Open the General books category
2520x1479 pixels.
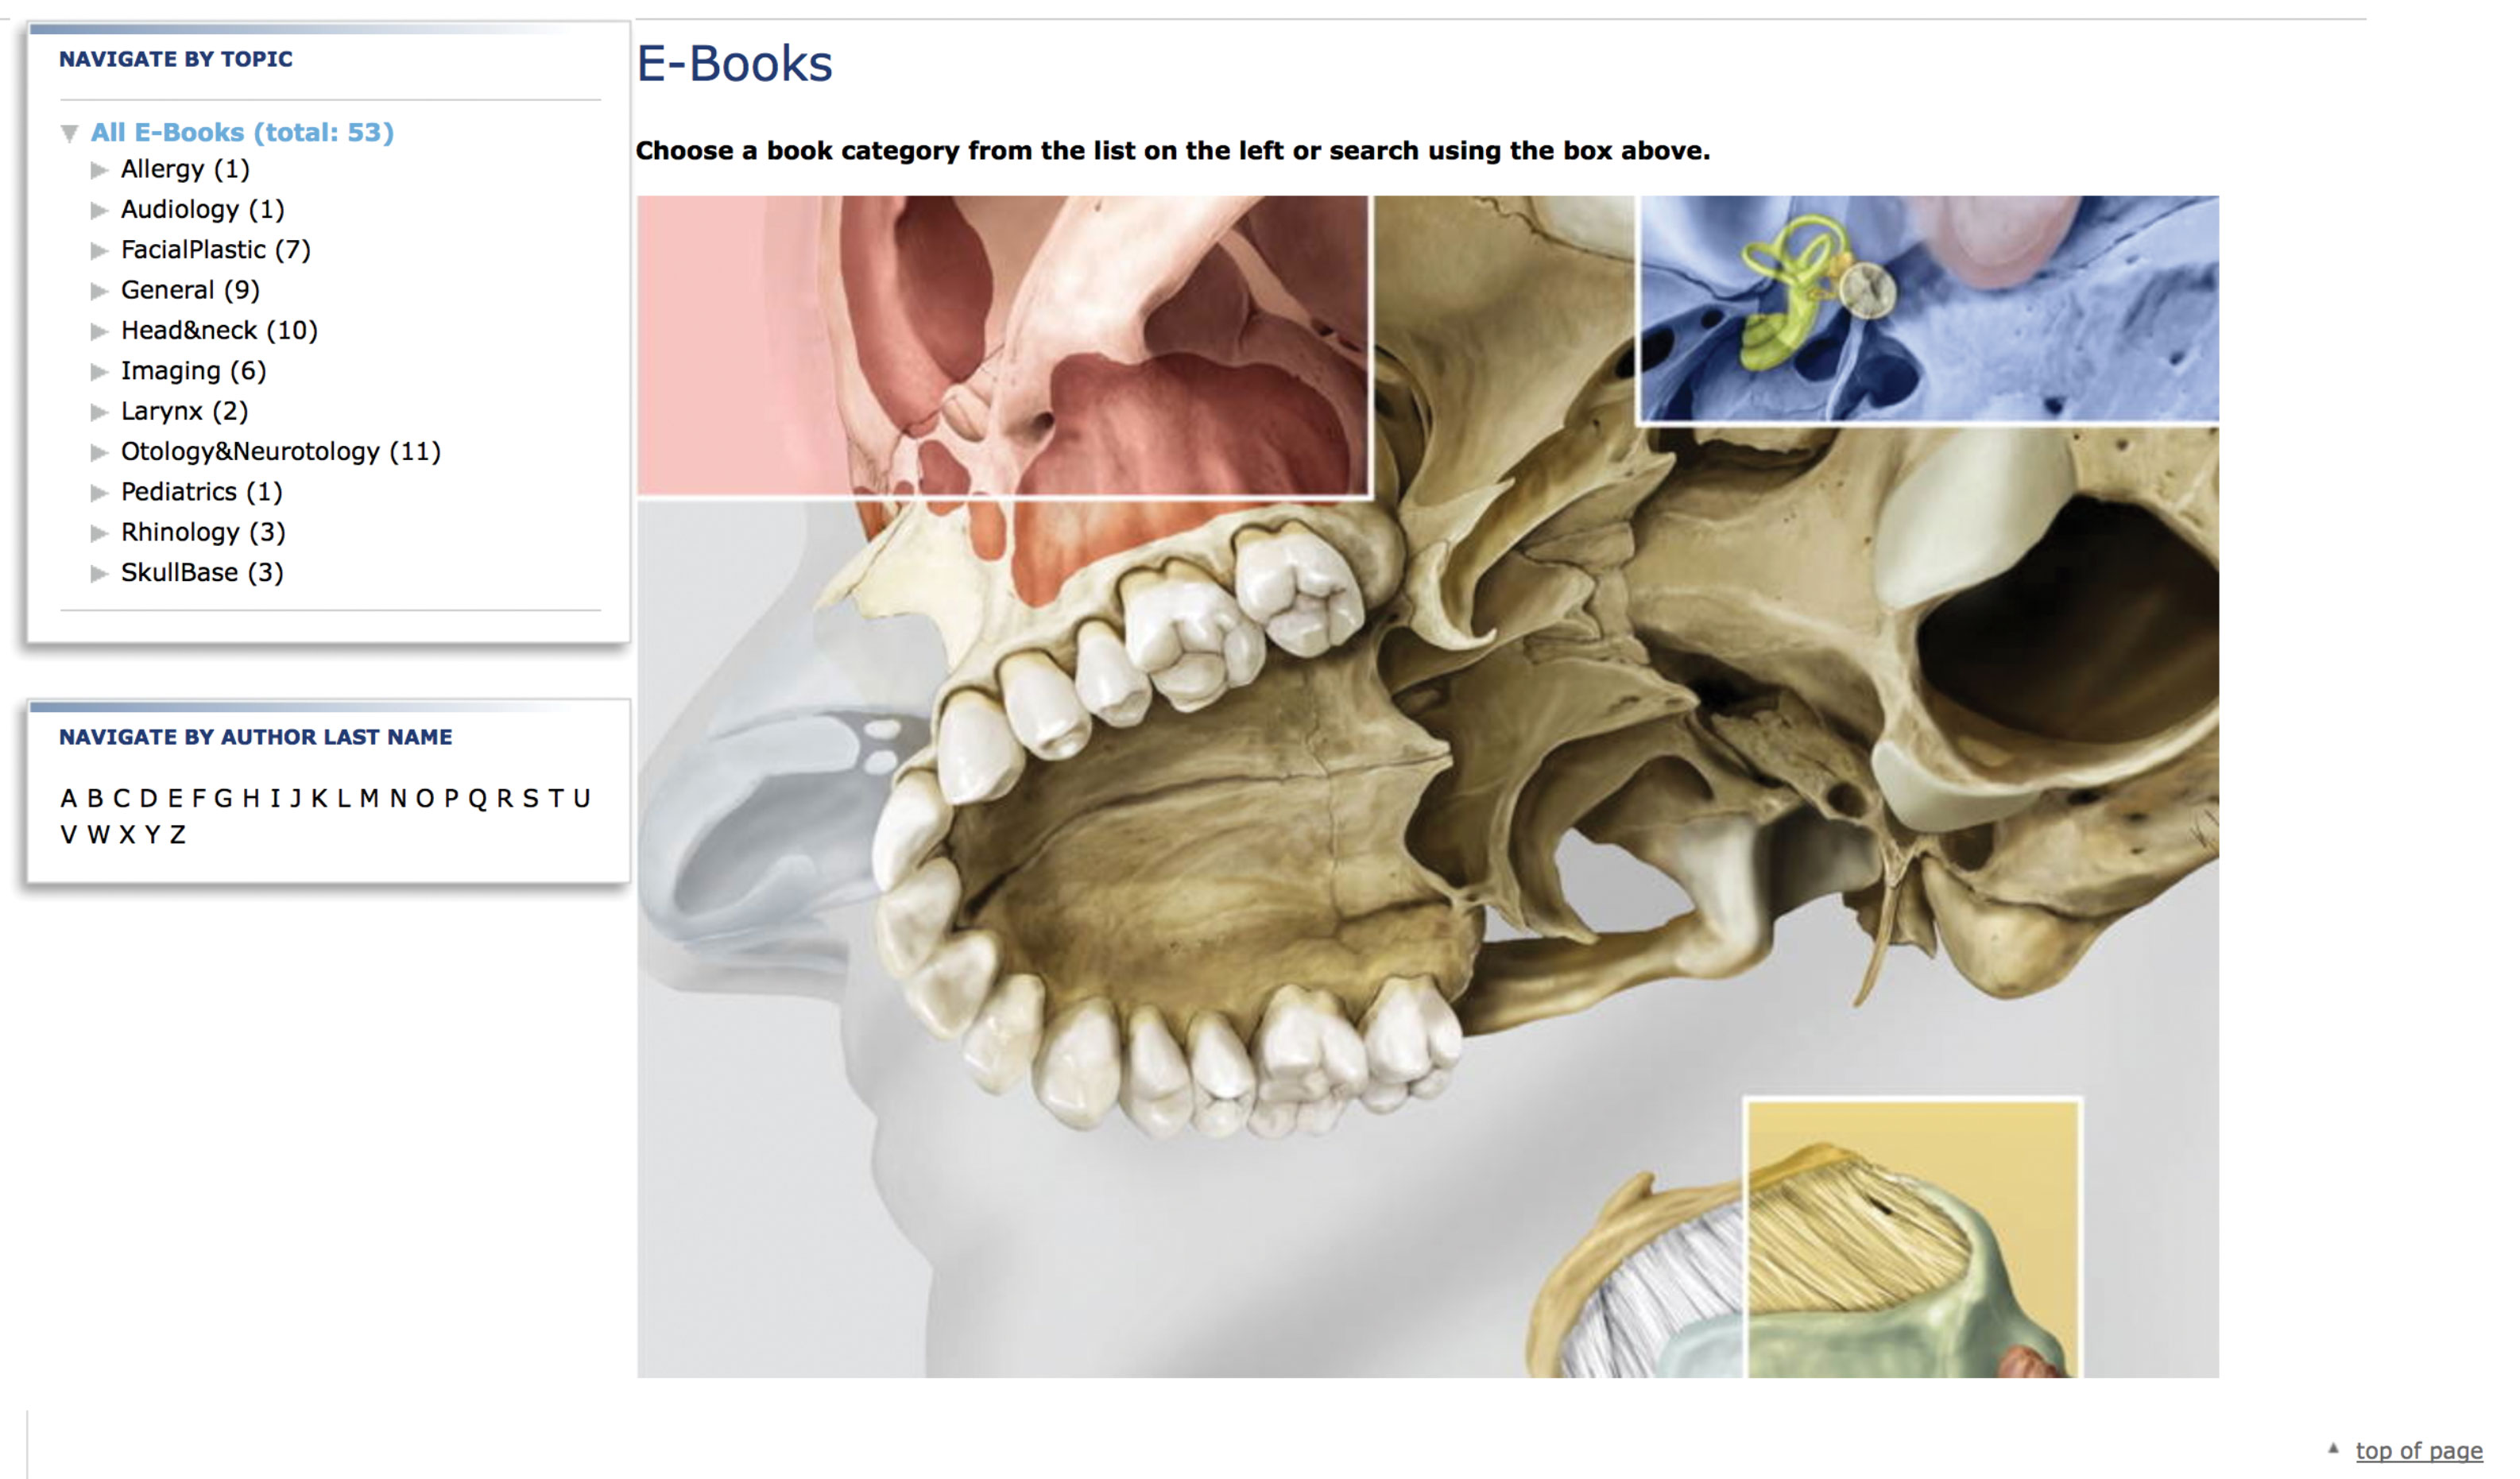[190, 290]
